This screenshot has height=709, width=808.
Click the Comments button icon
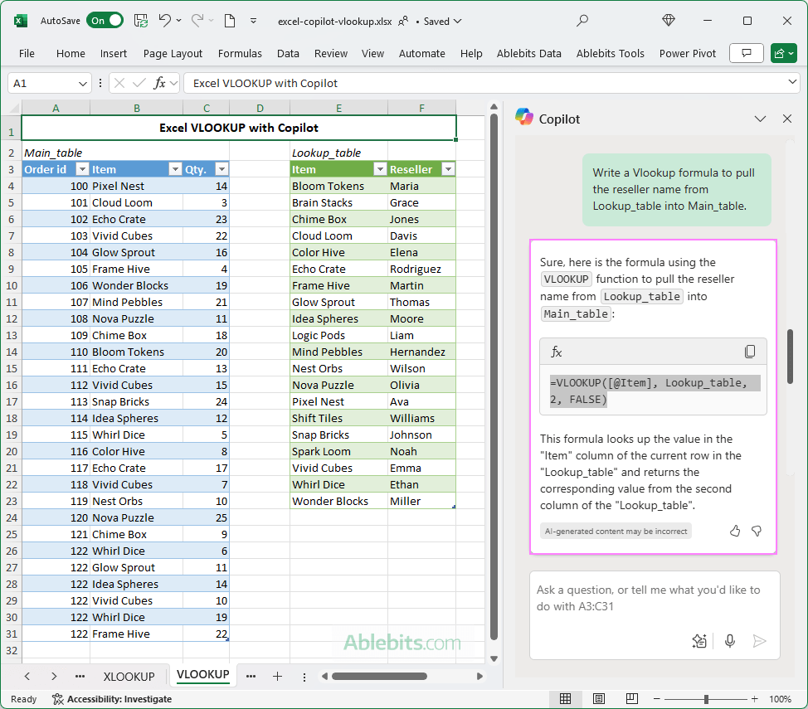point(746,53)
